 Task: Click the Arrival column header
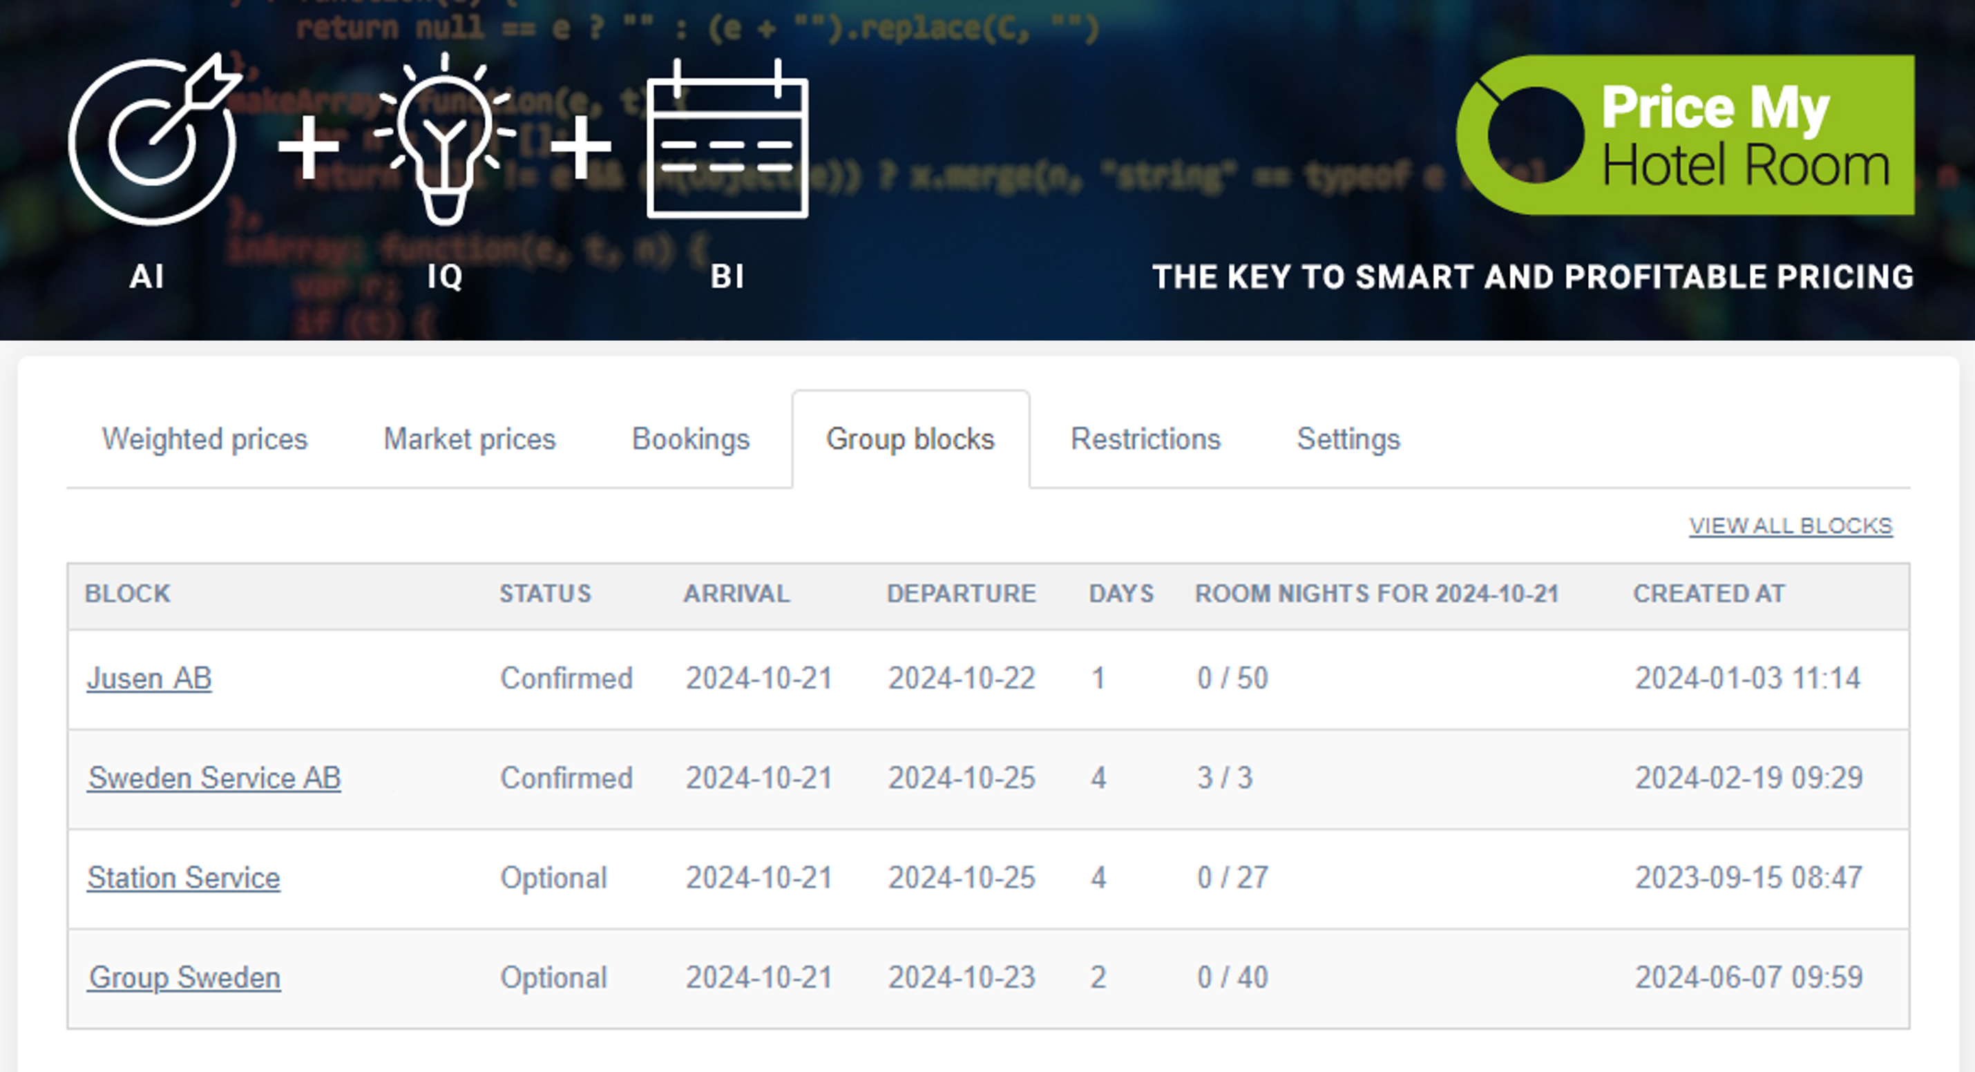click(x=736, y=593)
